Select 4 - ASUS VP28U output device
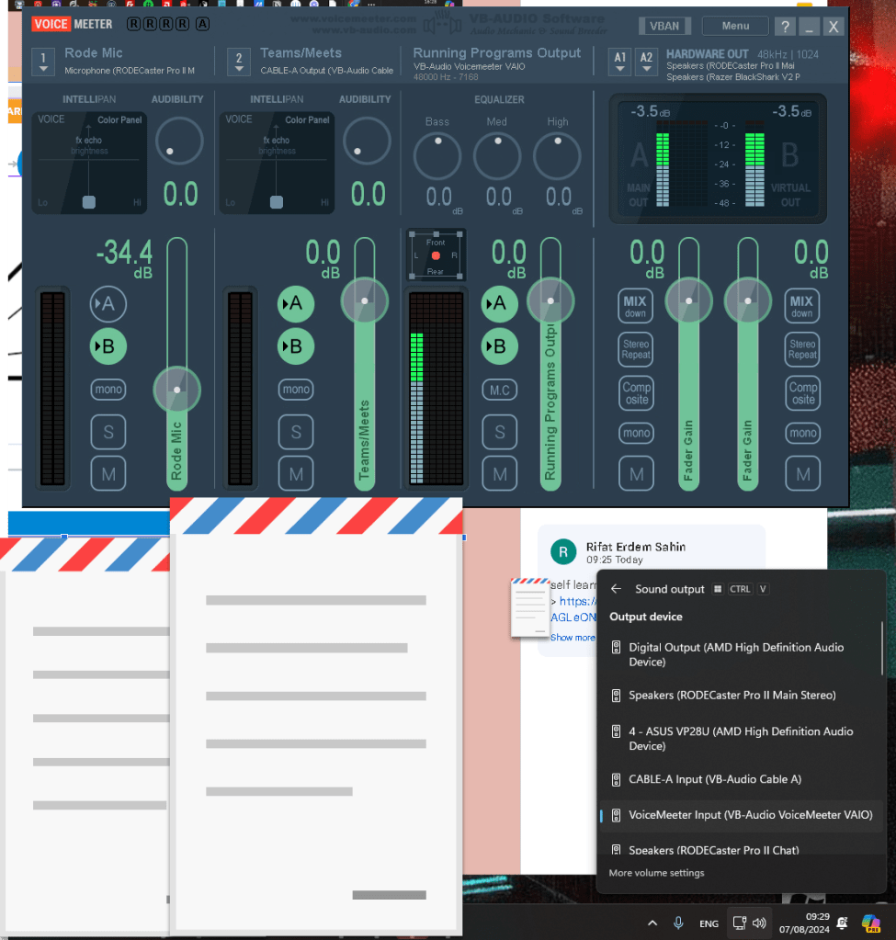 tap(742, 739)
